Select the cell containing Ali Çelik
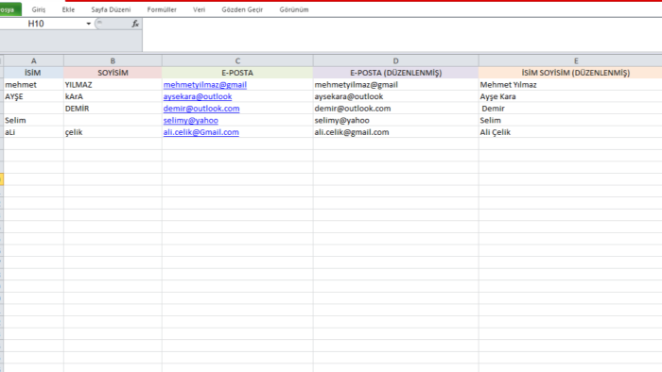Screen dimensions: 662x372 tap(570, 132)
